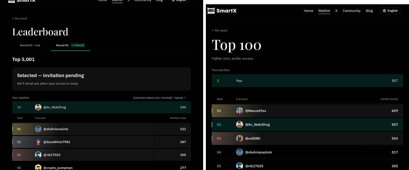Screen dimensions: 409x170
Task: Open the Appeal link
Action: (180, 98)
